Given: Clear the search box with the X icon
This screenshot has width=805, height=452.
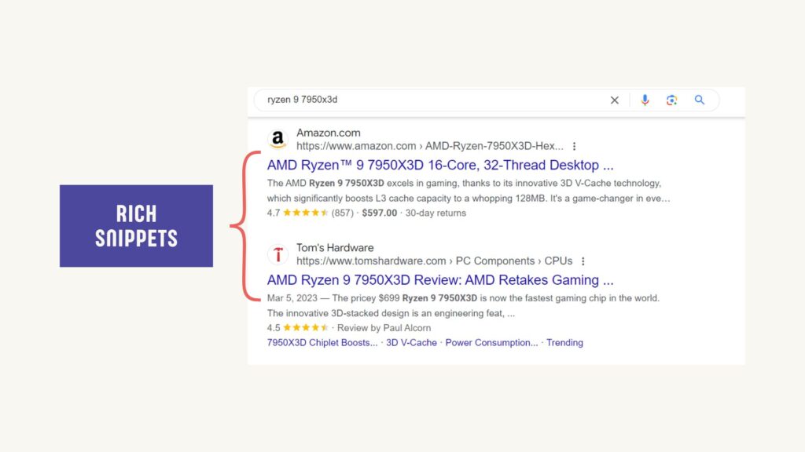Looking at the screenshot, I should point(614,100).
